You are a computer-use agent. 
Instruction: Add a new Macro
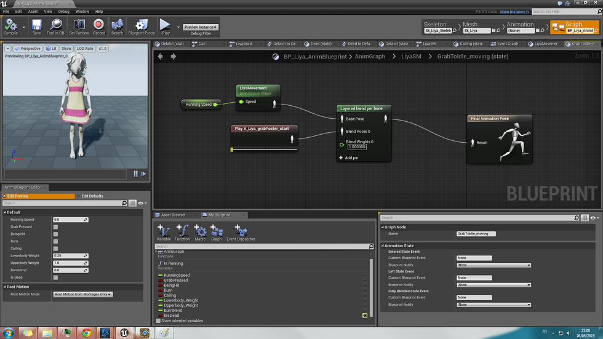pyautogui.click(x=200, y=233)
